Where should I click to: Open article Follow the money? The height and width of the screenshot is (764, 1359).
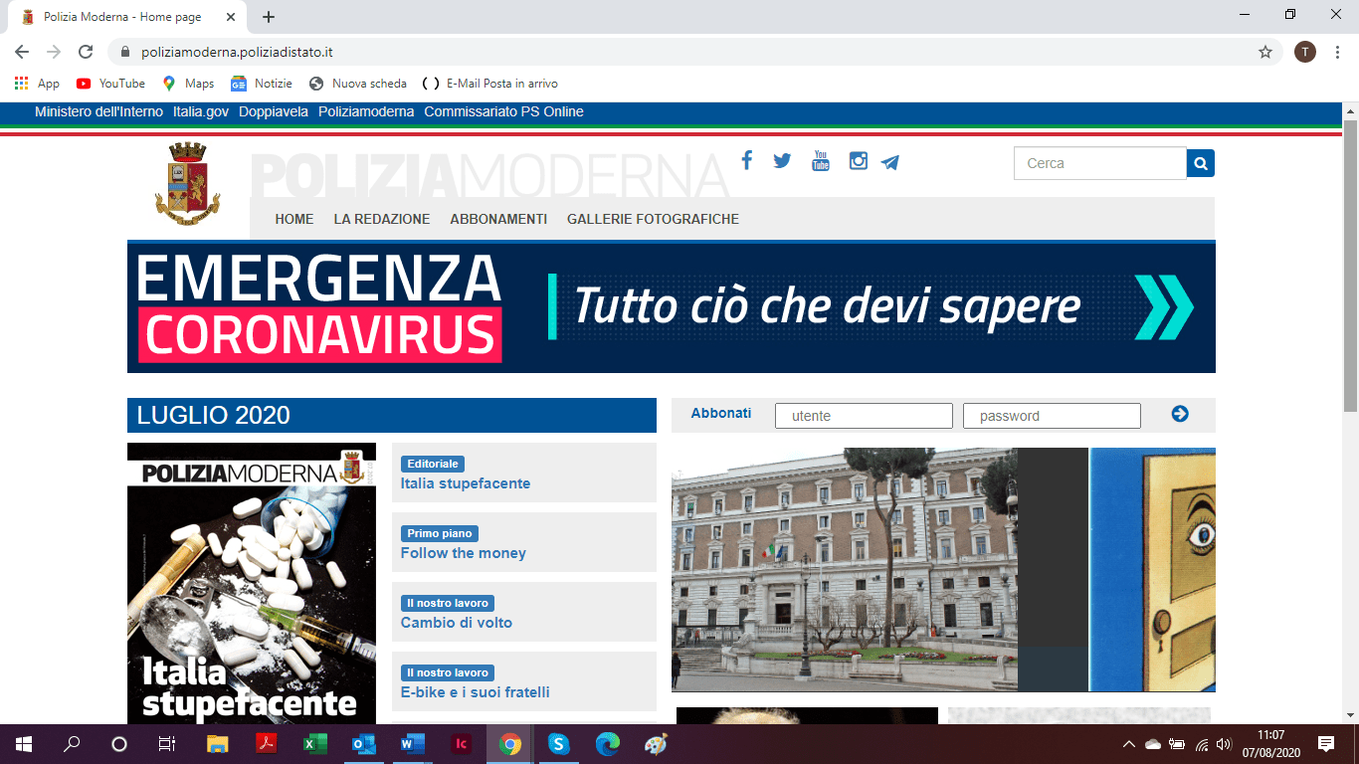pyautogui.click(x=464, y=553)
